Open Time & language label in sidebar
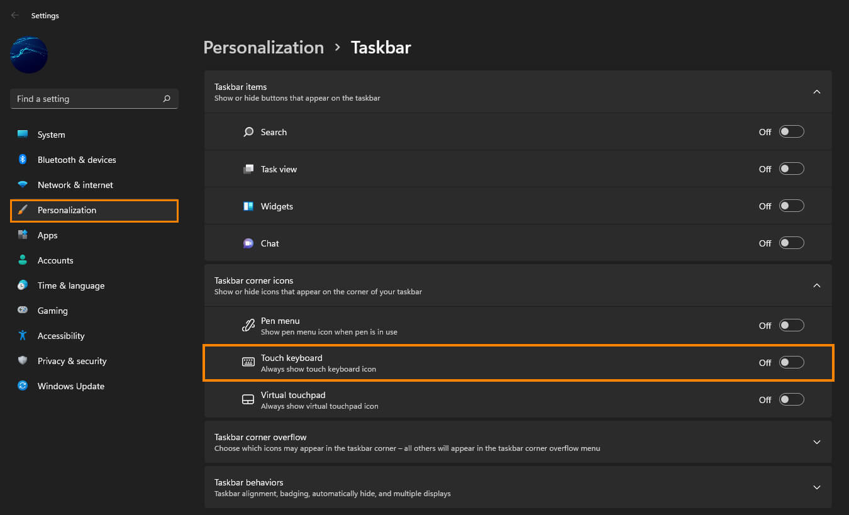Screen dimensions: 849x515 [x=71, y=286]
